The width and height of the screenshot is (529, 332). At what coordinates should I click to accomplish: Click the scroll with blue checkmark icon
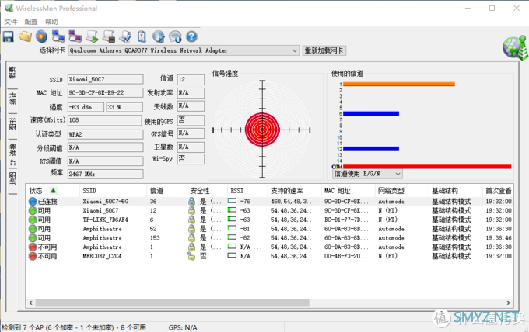[x=125, y=36]
